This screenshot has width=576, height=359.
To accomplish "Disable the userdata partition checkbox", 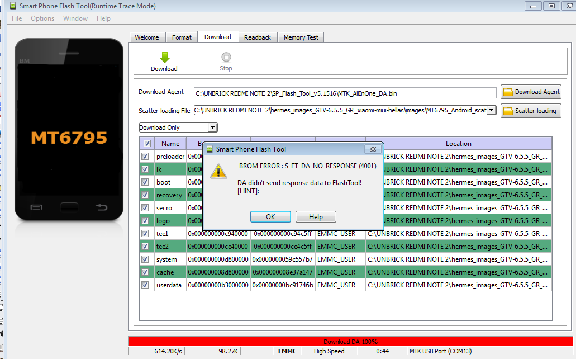I will click(x=145, y=285).
